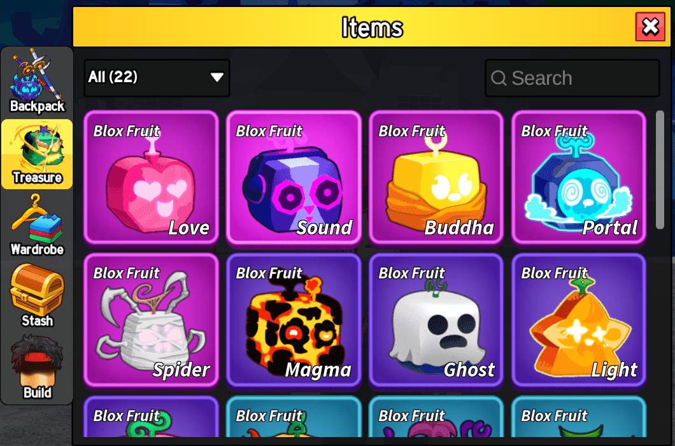Choose the Portal Blox Fruit
The width and height of the screenshot is (675, 446).
(579, 178)
